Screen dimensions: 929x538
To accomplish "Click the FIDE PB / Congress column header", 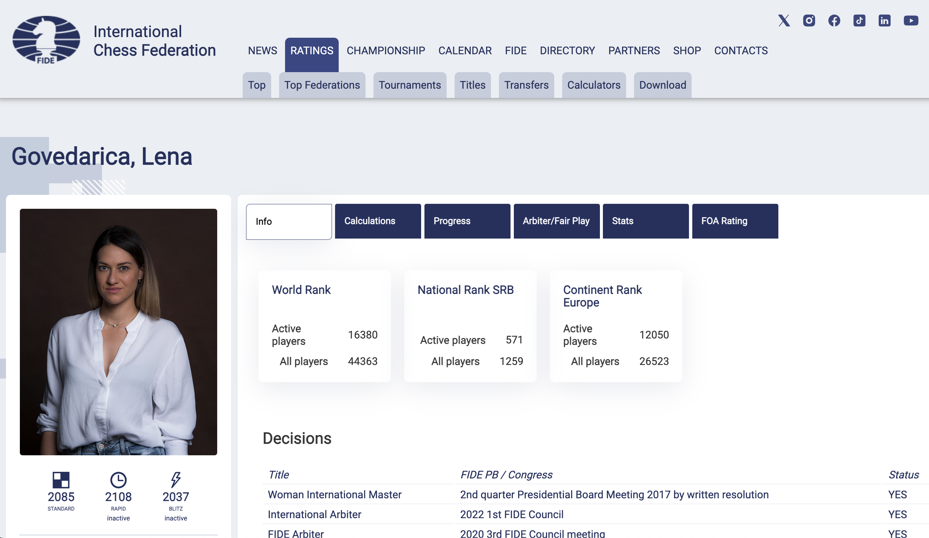I will click(506, 474).
